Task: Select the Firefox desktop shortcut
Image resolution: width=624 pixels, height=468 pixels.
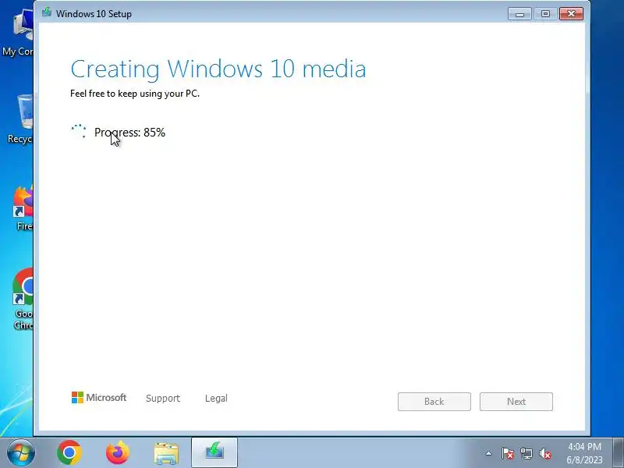Action: pos(23,207)
